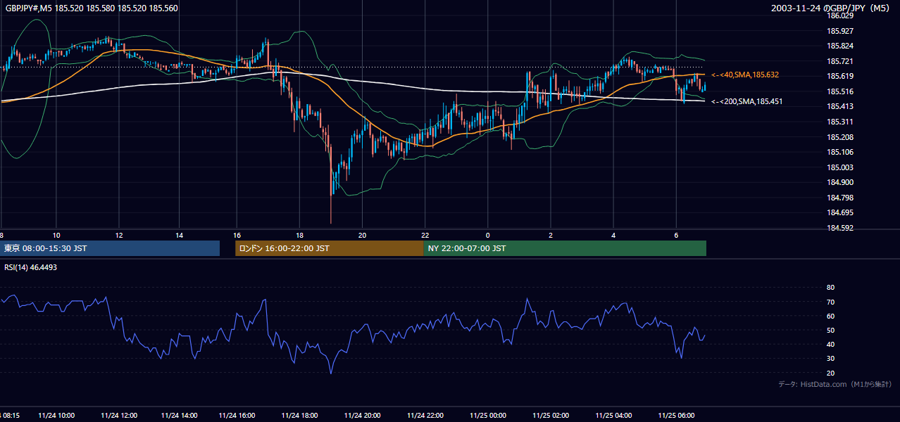Click the 185.106 price axis label
The width and height of the screenshot is (900, 422).
click(x=840, y=152)
